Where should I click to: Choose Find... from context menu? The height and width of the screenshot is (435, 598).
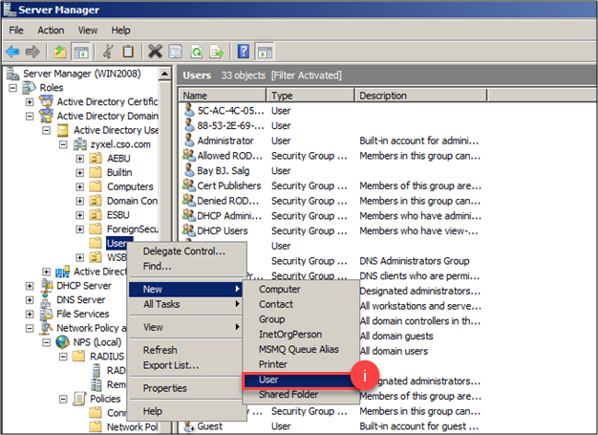(x=186, y=266)
